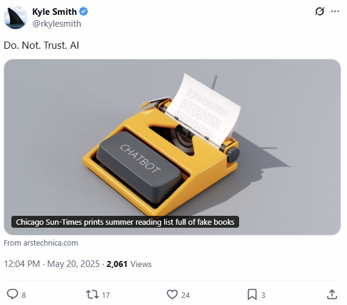Open the From arstechnica.com source link

(x=41, y=243)
